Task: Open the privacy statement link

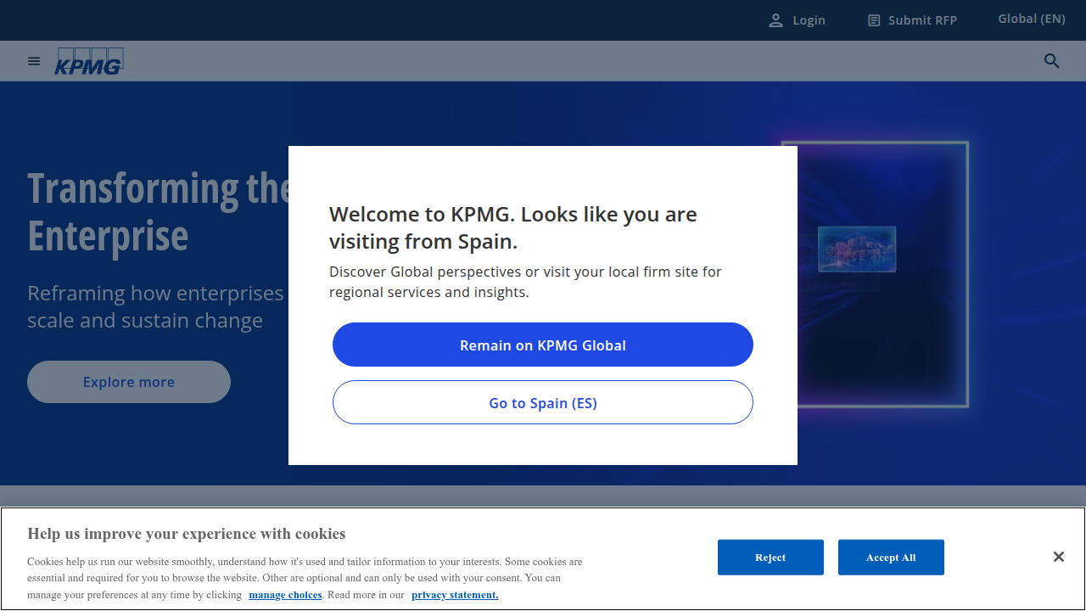Action: coord(455,595)
